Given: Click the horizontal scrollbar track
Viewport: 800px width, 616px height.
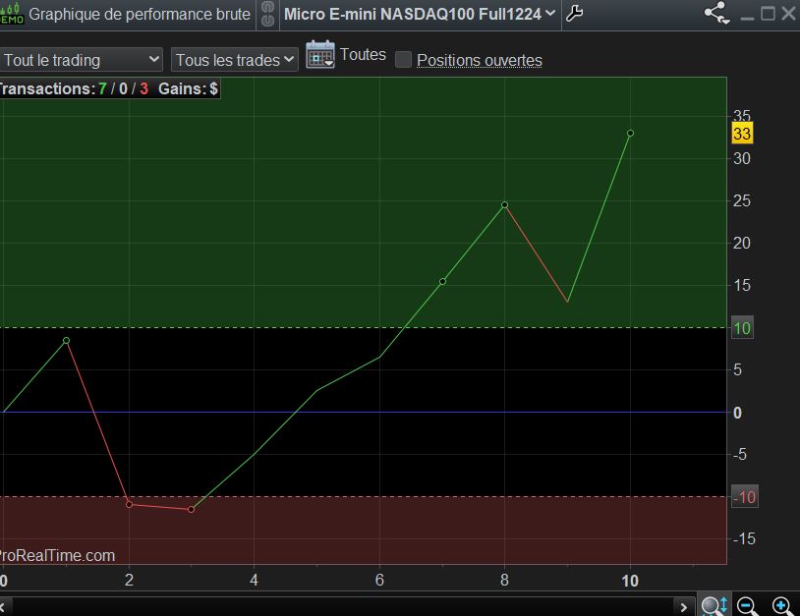Looking at the screenshot, I should [x=342, y=607].
